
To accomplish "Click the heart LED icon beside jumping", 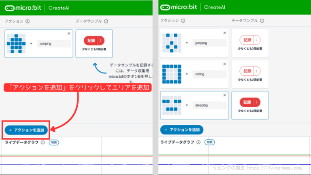I will (x=18, y=43).
